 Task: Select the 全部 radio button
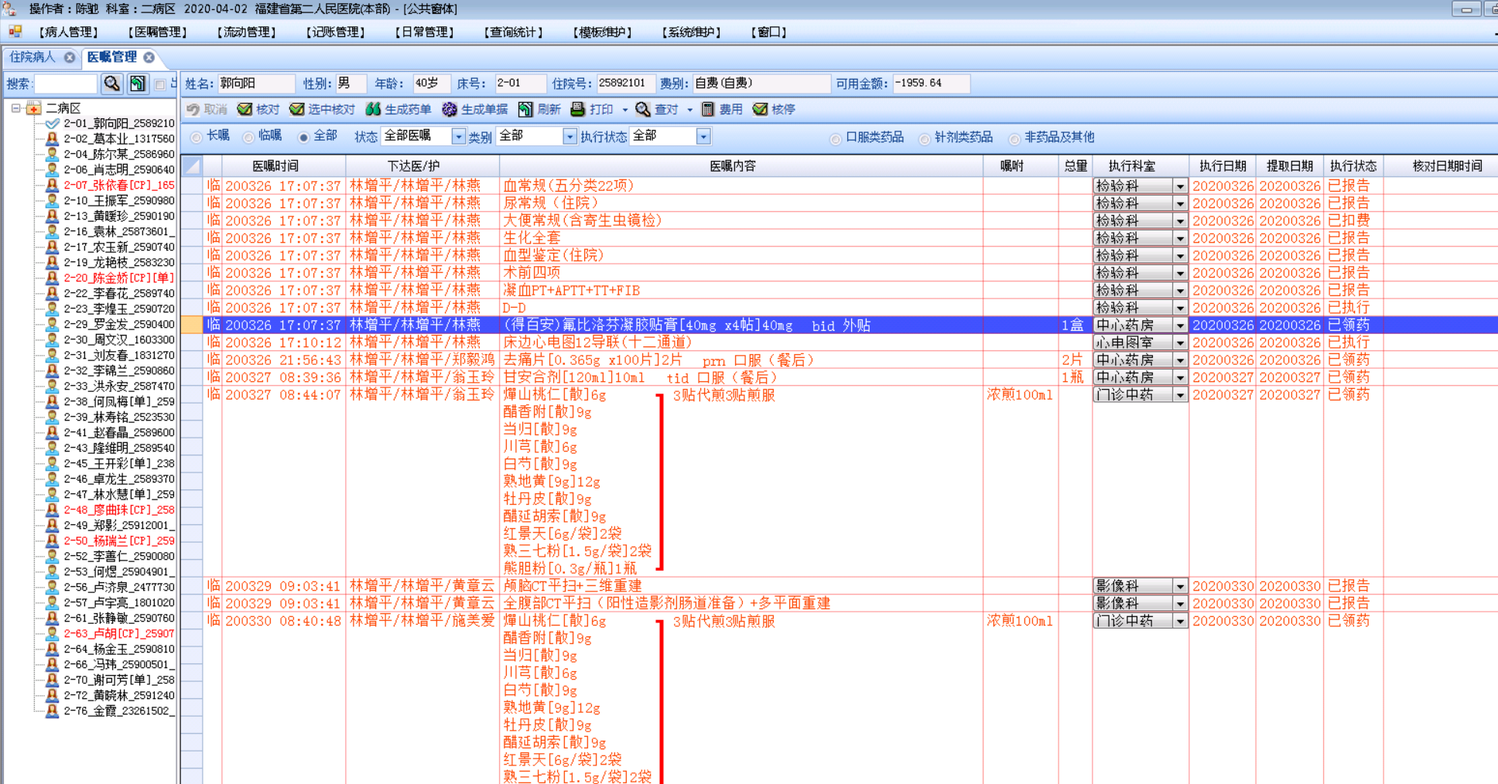tap(304, 138)
